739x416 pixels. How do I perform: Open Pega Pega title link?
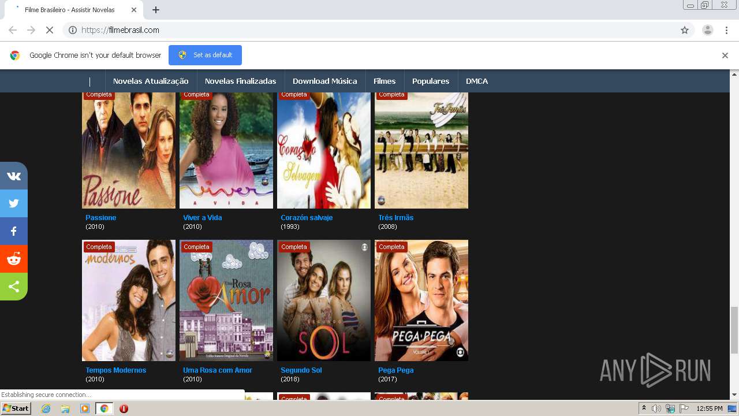tap(396, 370)
